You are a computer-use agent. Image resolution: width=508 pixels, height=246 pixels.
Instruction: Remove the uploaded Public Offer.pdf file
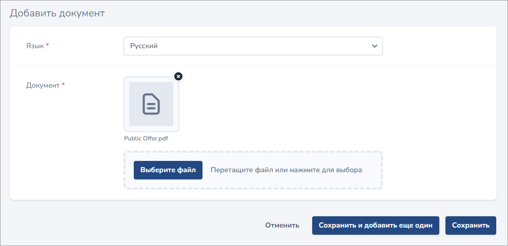tap(178, 76)
